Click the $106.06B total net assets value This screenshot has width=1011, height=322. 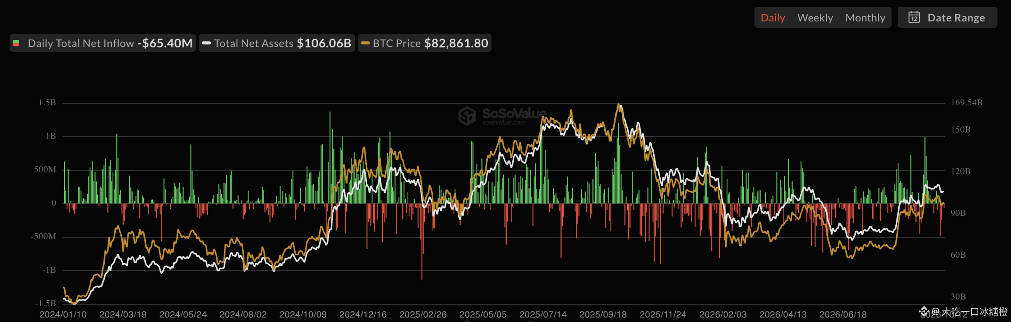[x=324, y=43]
